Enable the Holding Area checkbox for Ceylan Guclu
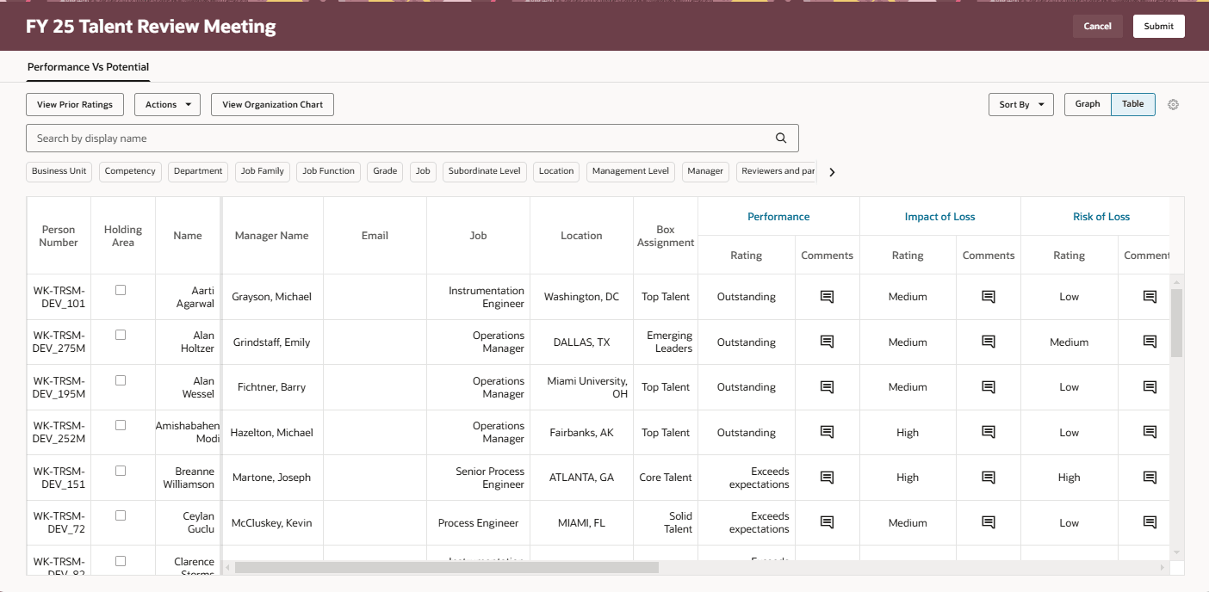This screenshot has width=1209, height=592. (121, 515)
